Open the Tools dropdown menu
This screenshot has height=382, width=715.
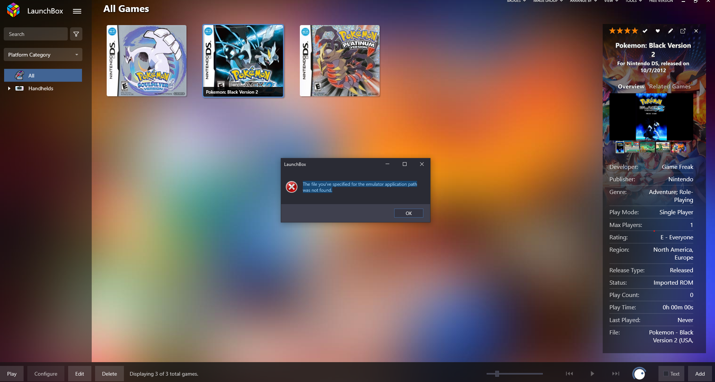[x=633, y=1]
